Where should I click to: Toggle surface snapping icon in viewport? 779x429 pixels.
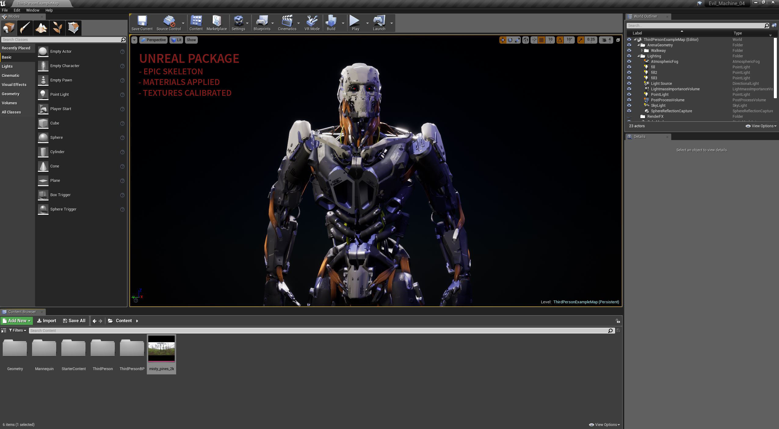pyautogui.click(x=534, y=40)
